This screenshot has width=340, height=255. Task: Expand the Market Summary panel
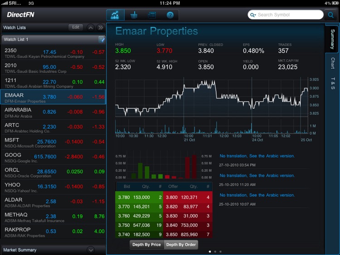click(x=91, y=250)
